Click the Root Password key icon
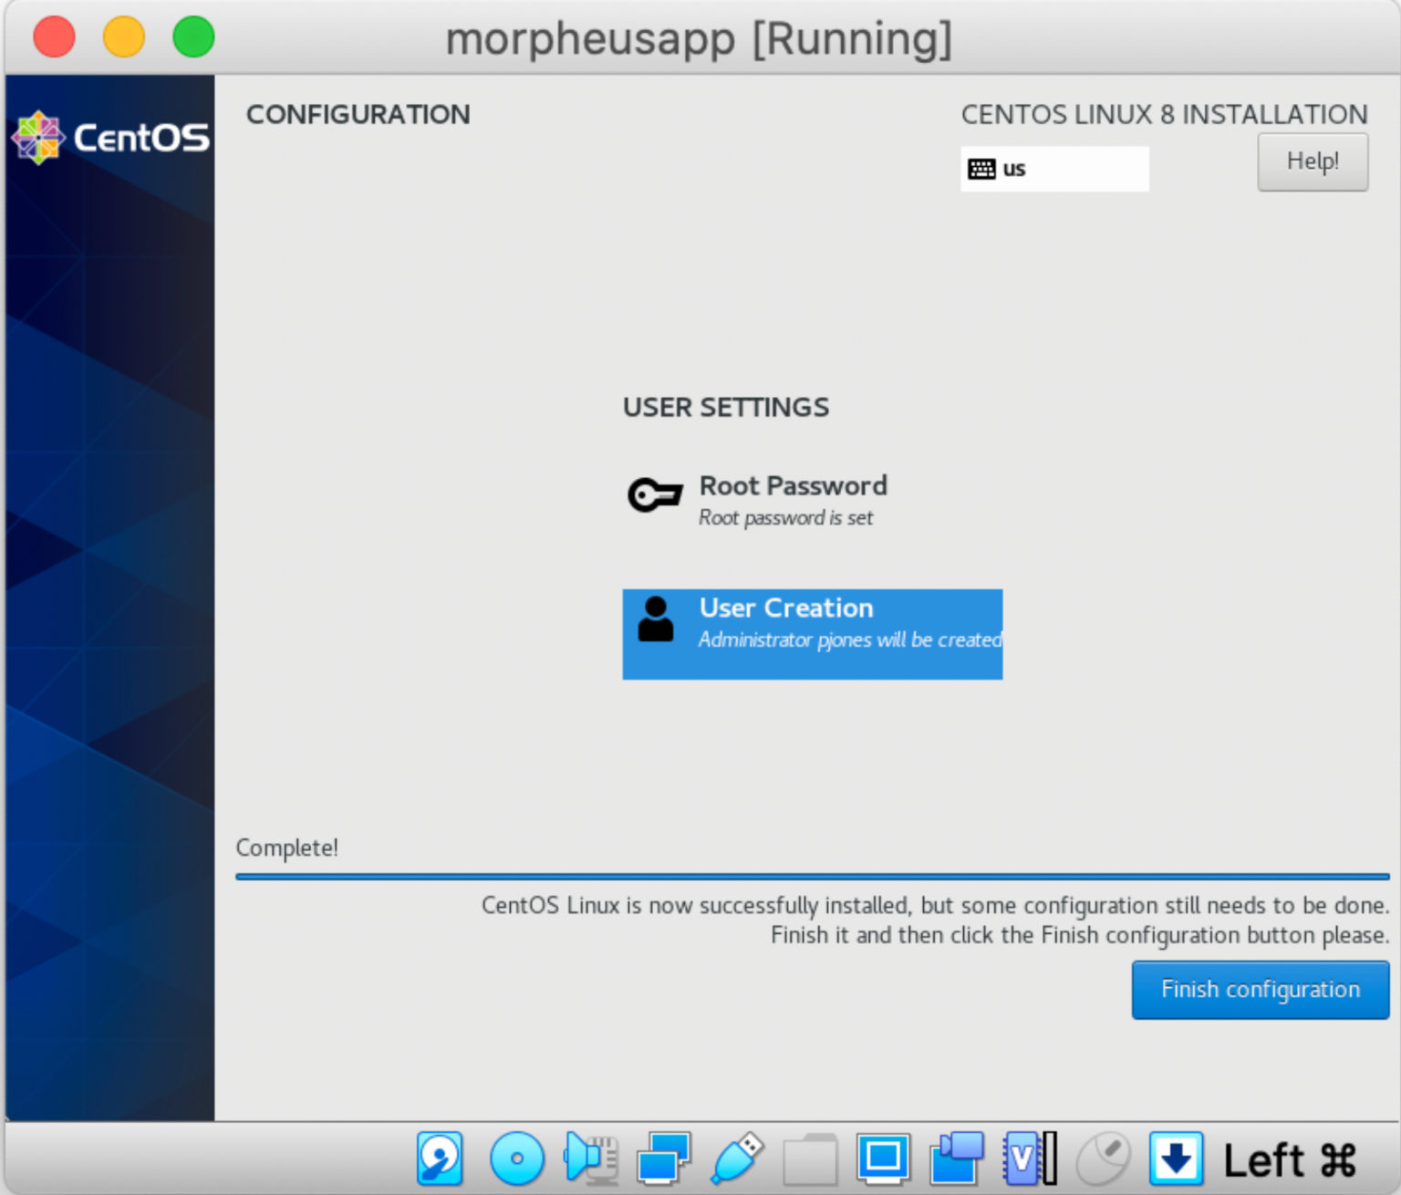The height and width of the screenshot is (1195, 1401). click(x=655, y=495)
